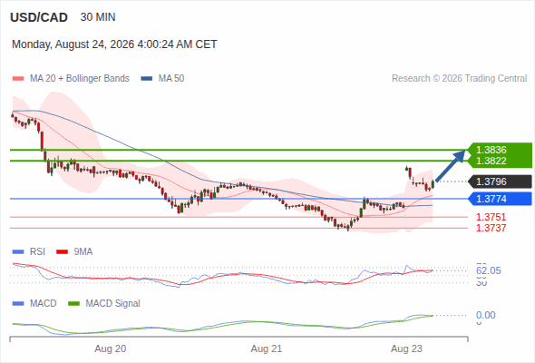Click the Research © 2026 Trading Central text
Viewport: 535px width, 363px height.
[459, 79]
